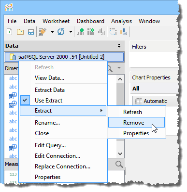This screenshot has width=187, height=192.
Task: Select the All label under Chart Properties
Action: pyautogui.click(x=136, y=89)
